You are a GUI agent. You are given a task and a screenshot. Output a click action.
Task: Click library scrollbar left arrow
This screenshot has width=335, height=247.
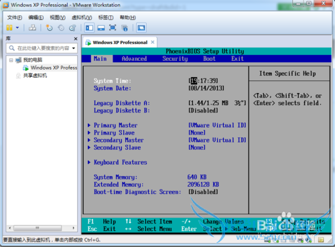pyautogui.click(x=9, y=228)
